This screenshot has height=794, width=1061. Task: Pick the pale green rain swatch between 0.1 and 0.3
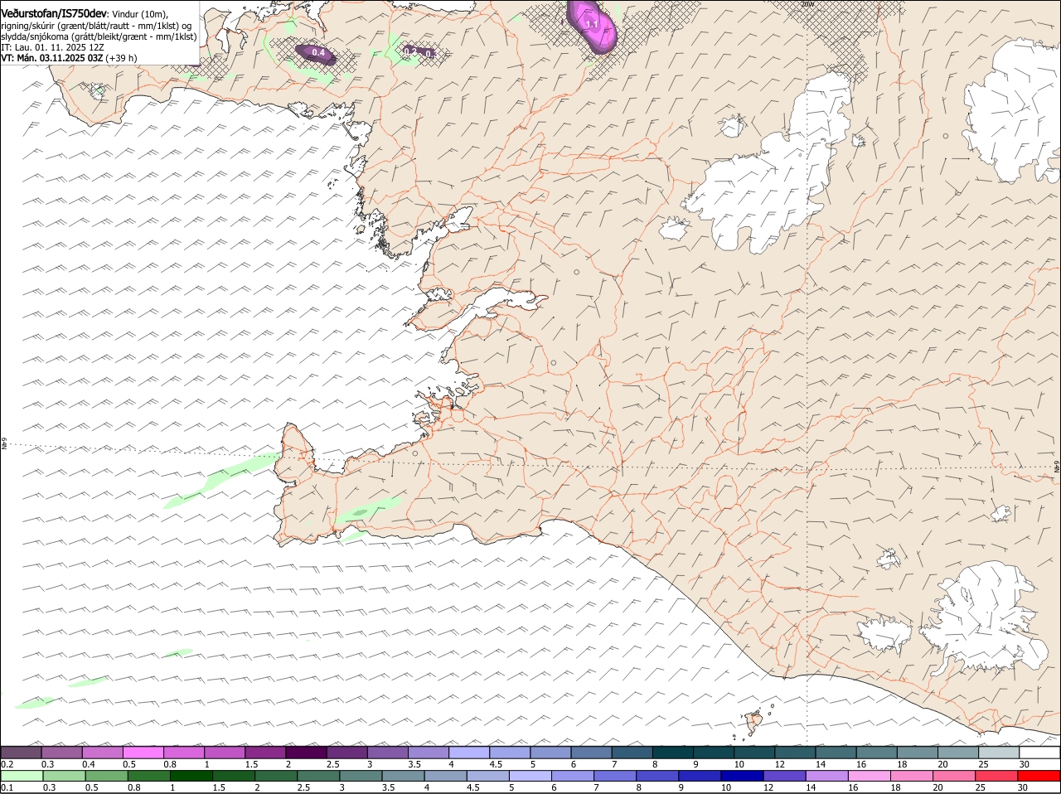(x=22, y=776)
